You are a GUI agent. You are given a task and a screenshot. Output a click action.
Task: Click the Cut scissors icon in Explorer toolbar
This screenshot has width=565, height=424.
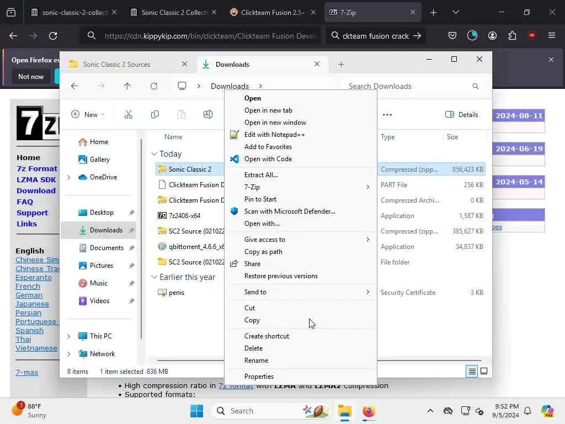pyautogui.click(x=128, y=115)
